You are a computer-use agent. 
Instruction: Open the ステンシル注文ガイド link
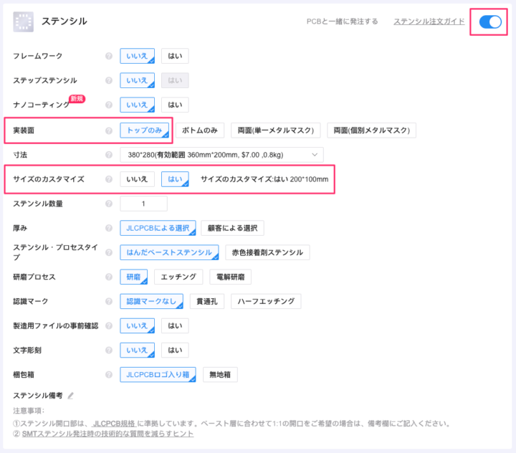click(429, 22)
